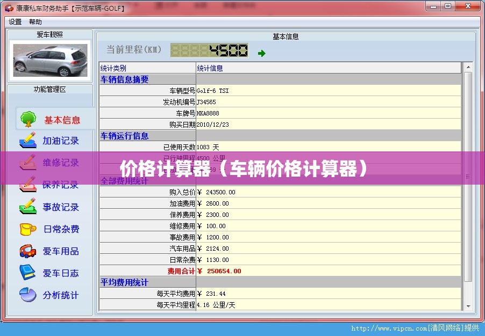Image resolution: width=485 pixels, height=336 pixels.
Task: Click the 分析统计 pie chart icon
Action: (28, 295)
